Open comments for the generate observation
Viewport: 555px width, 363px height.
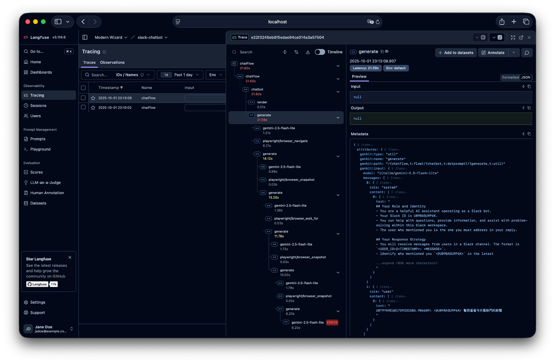tap(527, 53)
